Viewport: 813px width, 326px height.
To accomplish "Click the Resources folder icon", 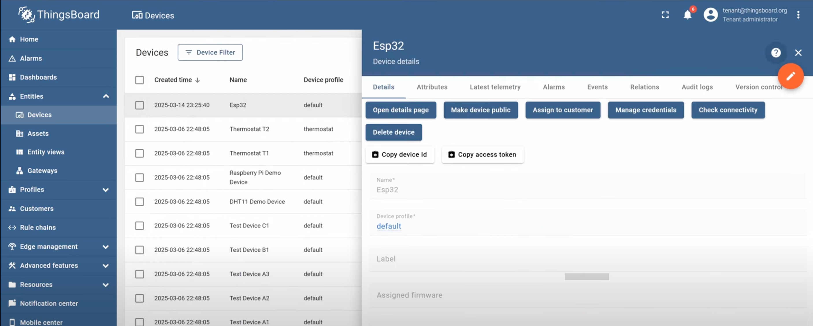I will 12,285.
